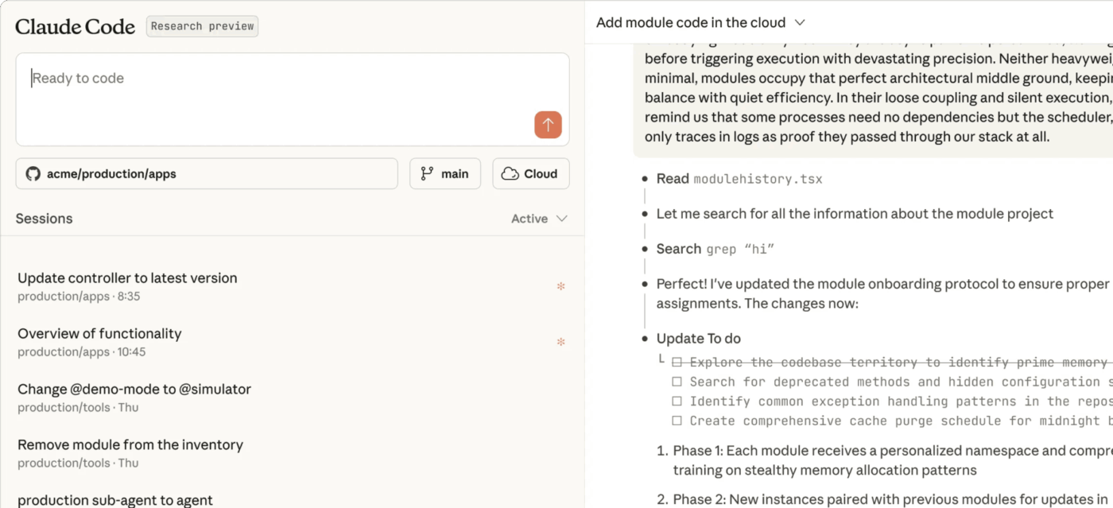Tick the exception handling patterns checkbox
Image resolution: width=1113 pixels, height=508 pixels.
tap(677, 401)
